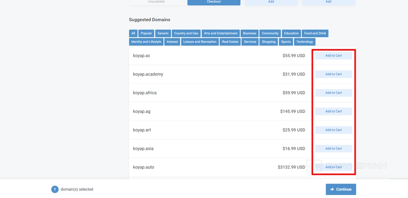Screen dimensions: 408x198
Task: Click the domain(s) selected label
Action: pyautogui.click(x=77, y=189)
